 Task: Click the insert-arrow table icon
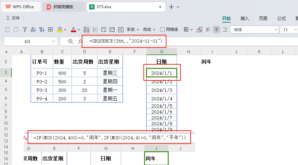pyautogui.click(x=121, y=30)
